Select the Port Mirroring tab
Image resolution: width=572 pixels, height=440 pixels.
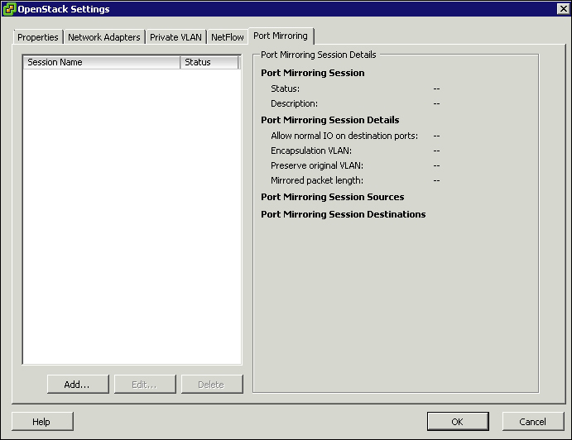(281, 36)
